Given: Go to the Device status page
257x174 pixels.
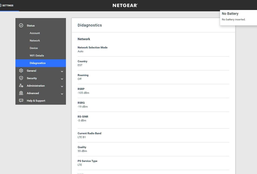Looking at the screenshot, I should 34,48.
